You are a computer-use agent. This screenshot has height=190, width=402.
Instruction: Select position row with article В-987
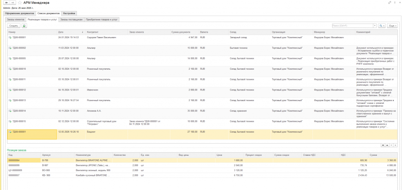(203, 165)
